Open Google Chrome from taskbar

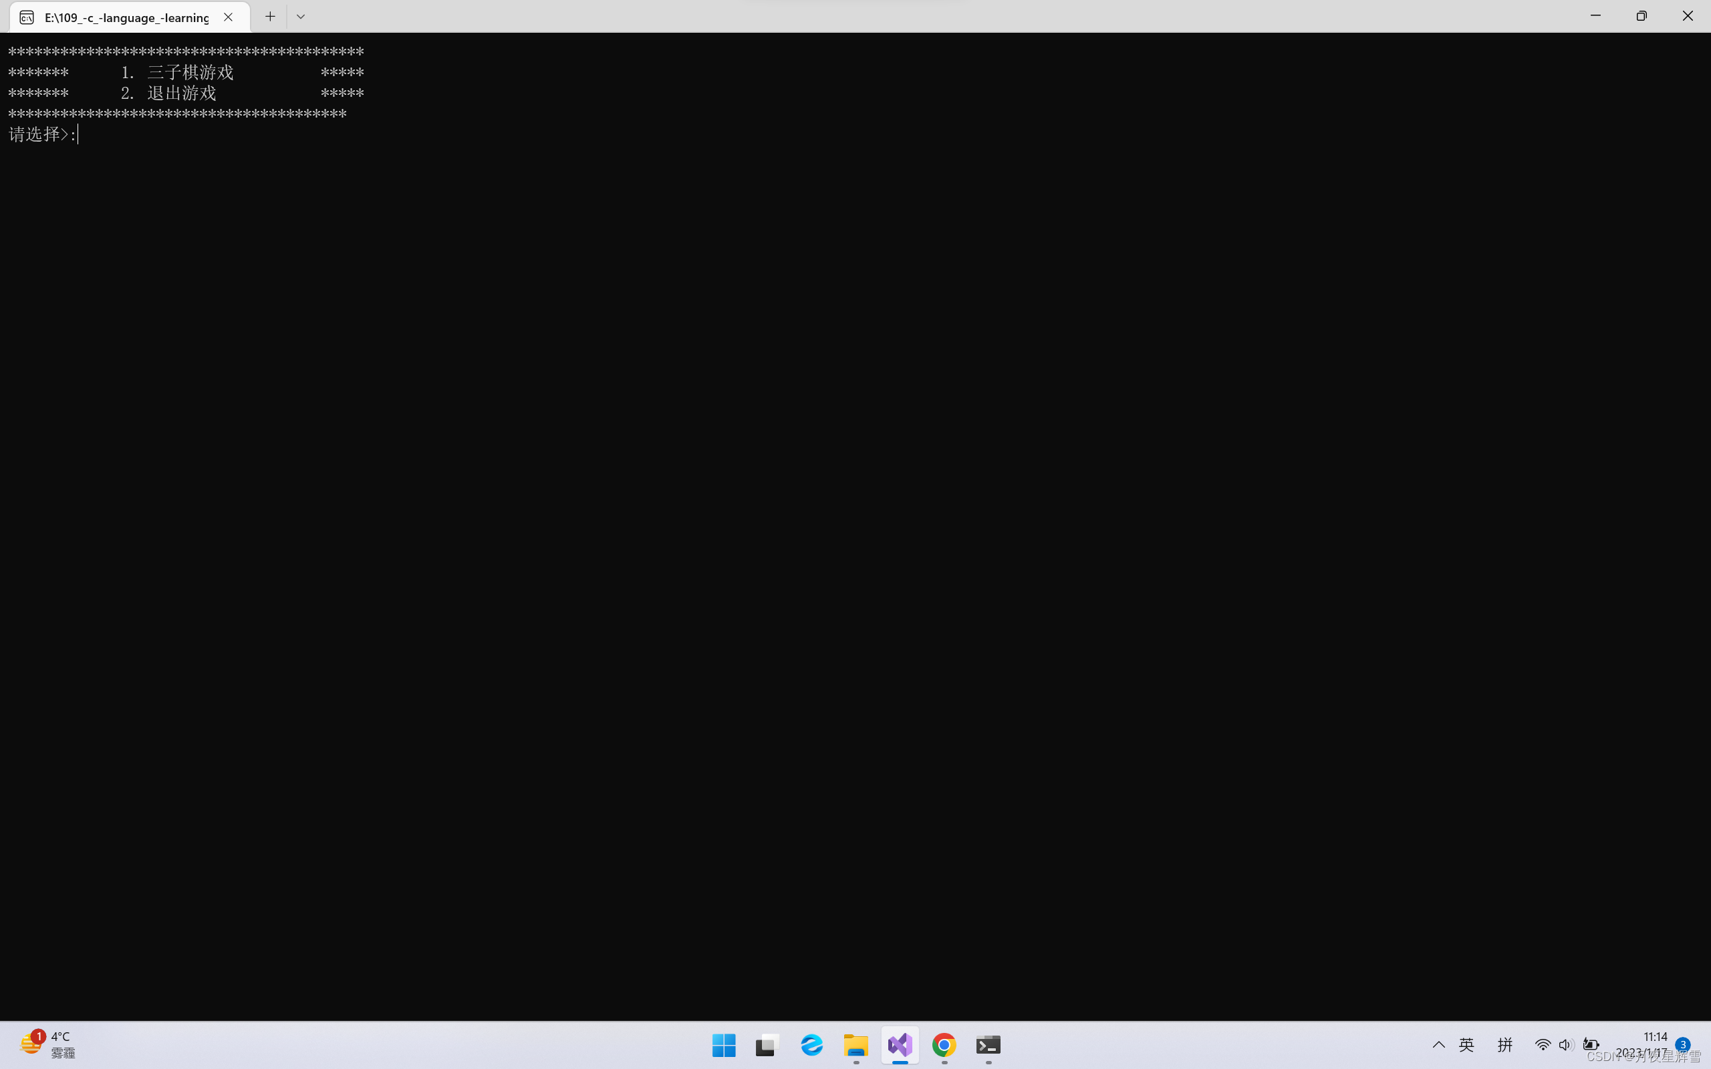pyautogui.click(x=944, y=1045)
